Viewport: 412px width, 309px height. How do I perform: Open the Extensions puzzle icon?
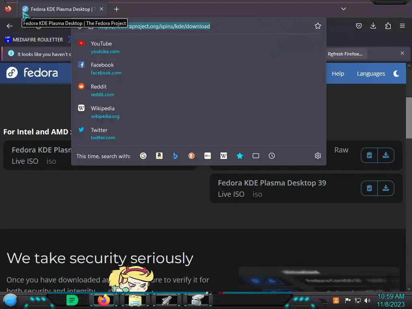click(388, 26)
